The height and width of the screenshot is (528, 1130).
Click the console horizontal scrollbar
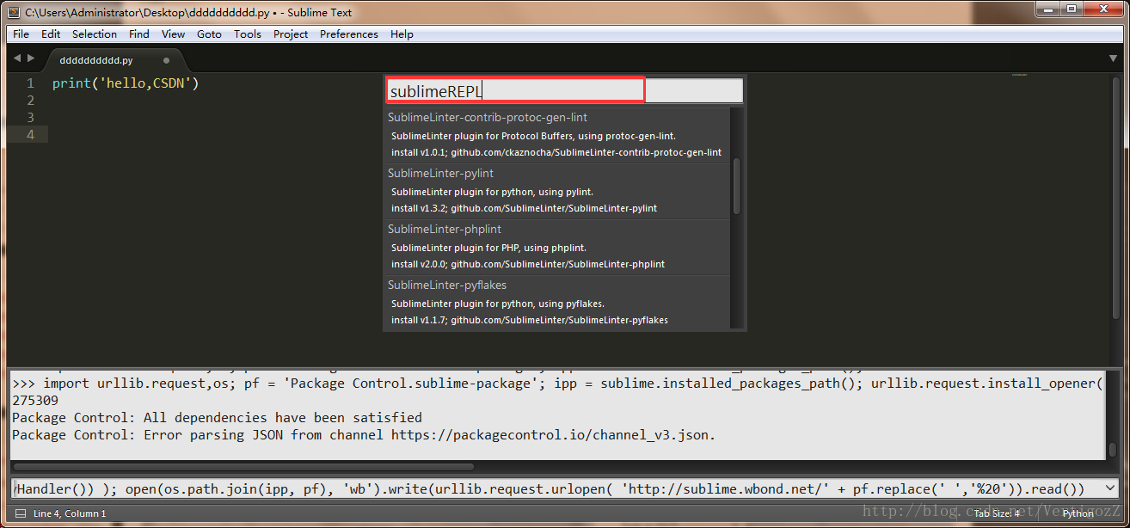point(243,467)
